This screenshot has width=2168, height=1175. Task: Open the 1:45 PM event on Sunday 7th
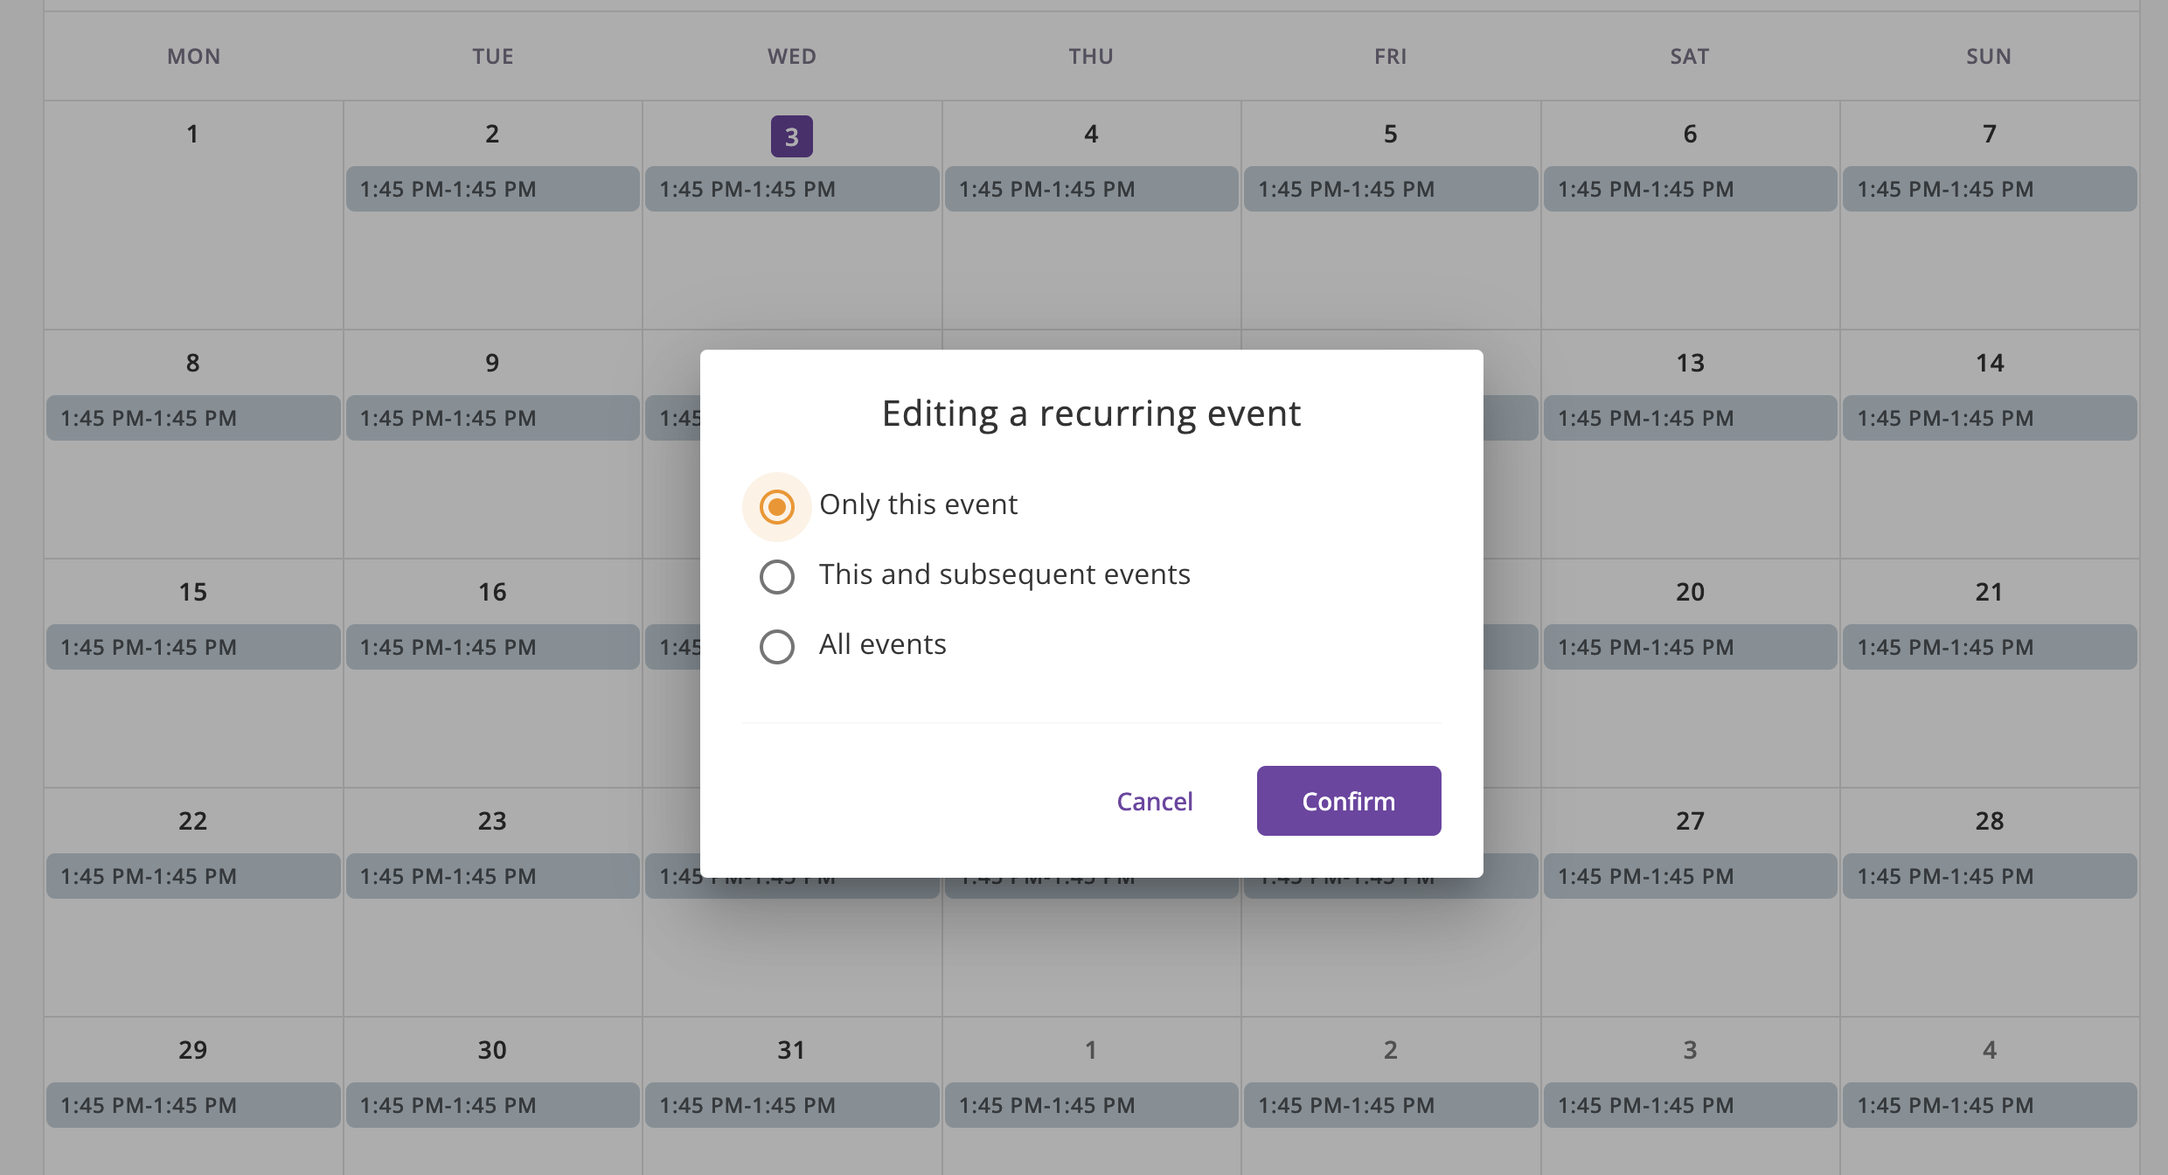click(1989, 189)
